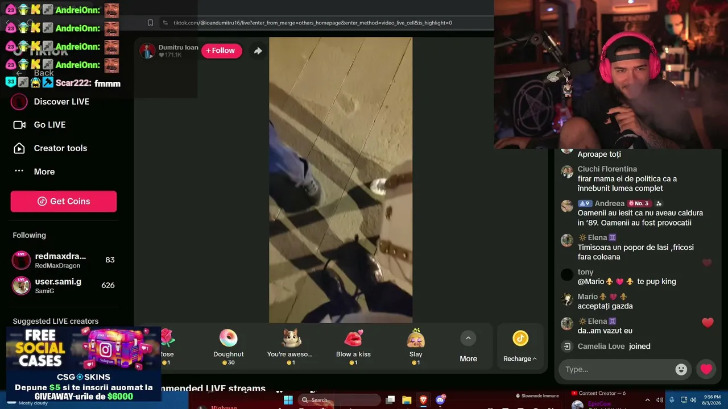Click Camelia Love joined notice
The image size is (728, 409).
tap(614, 347)
